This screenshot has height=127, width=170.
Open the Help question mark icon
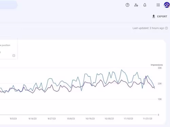coord(128,5)
